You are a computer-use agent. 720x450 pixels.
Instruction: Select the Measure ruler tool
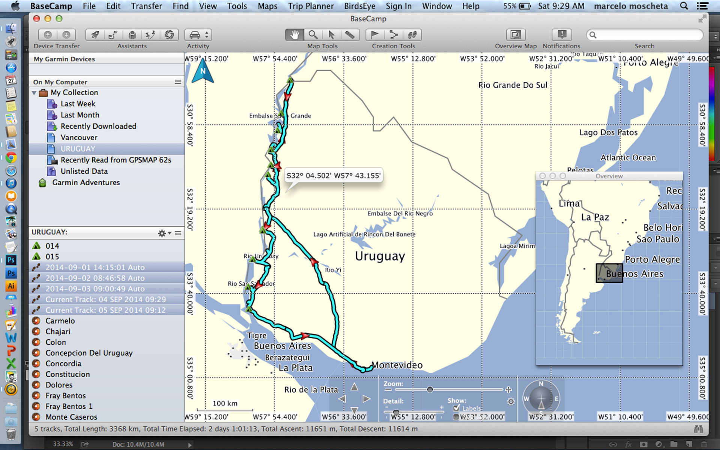coord(350,35)
